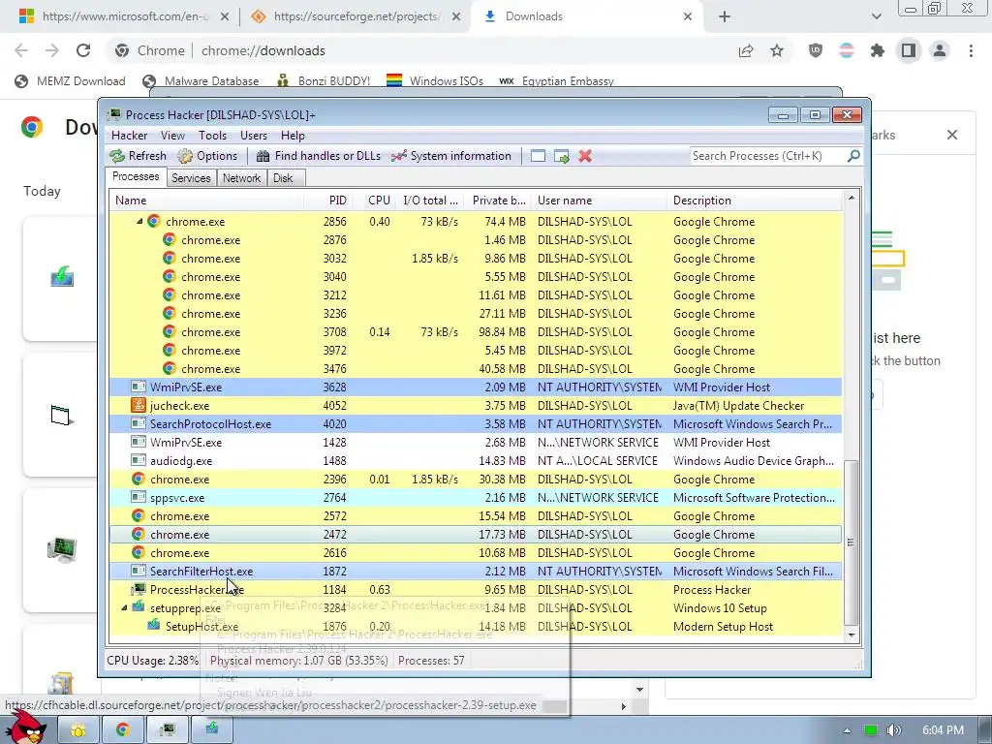Click the chrome.exe icon for PID 2396
This screenshot has height=744, width=992.
[138, 479]
